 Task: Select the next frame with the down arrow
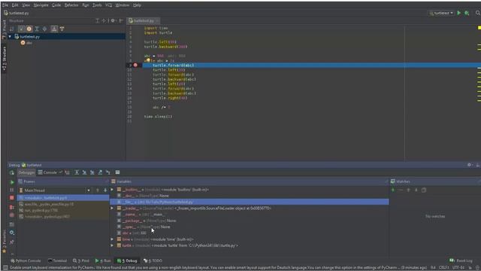(105, 190)
